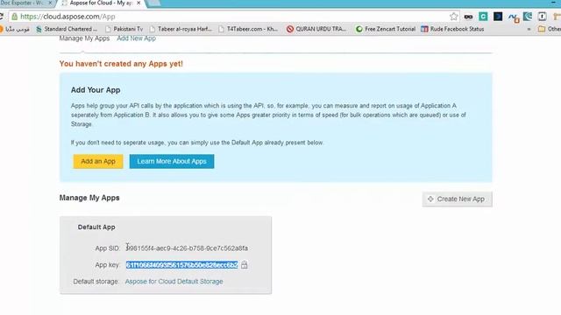Image resolution: width=561 pixels, height=315 pixels.
Task: Click the teal wave extension icon
Action: (x=528, y=17)
